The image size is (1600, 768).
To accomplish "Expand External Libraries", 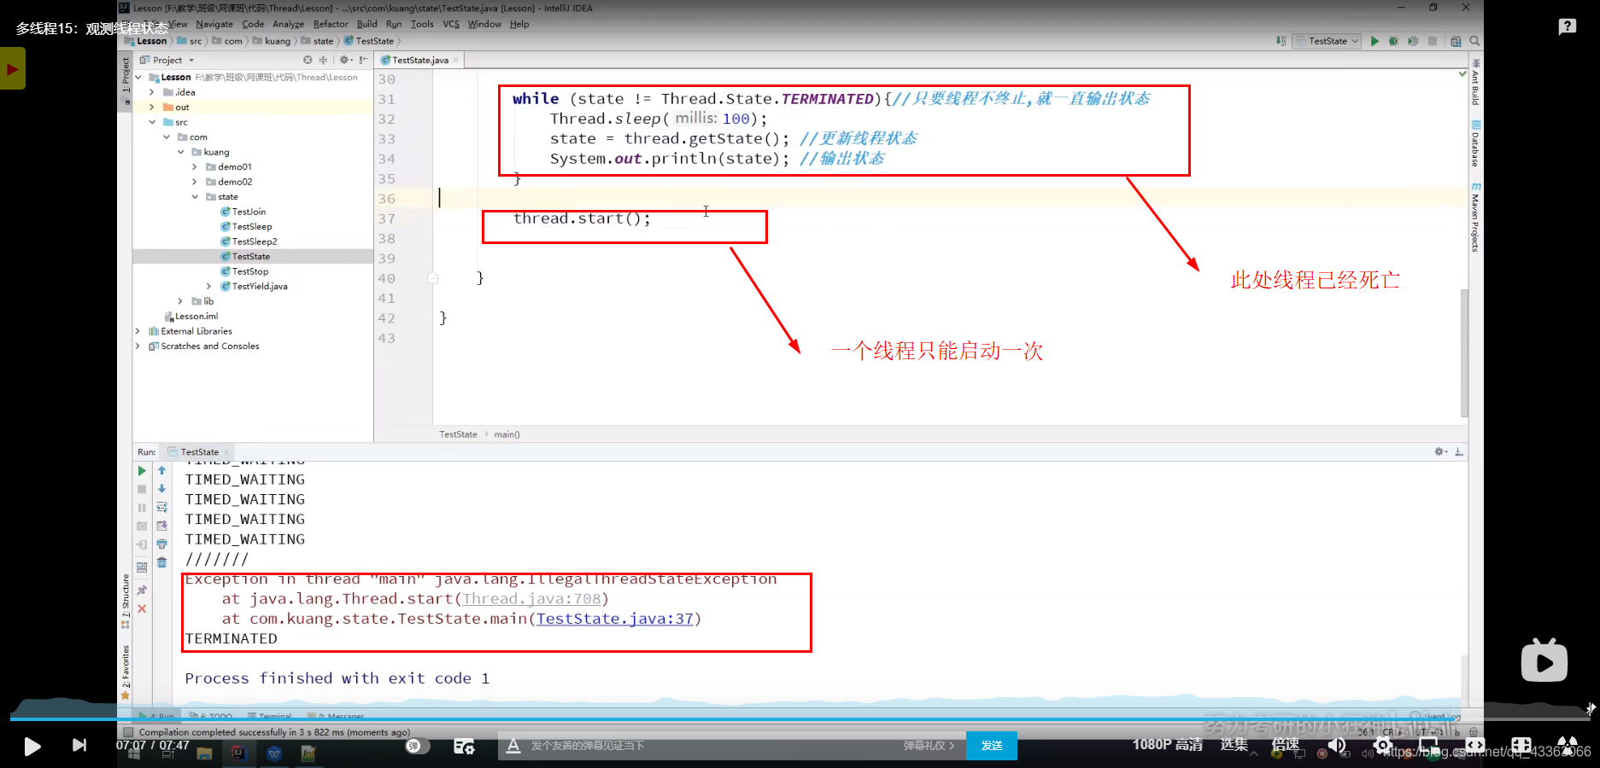I will coord(138,331).
